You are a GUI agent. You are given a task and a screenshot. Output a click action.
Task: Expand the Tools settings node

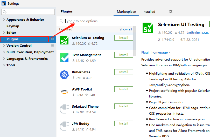(x=4, y=65)
